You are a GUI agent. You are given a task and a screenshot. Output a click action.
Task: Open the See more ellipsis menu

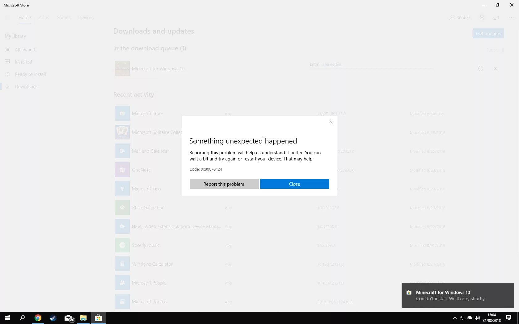512,18
